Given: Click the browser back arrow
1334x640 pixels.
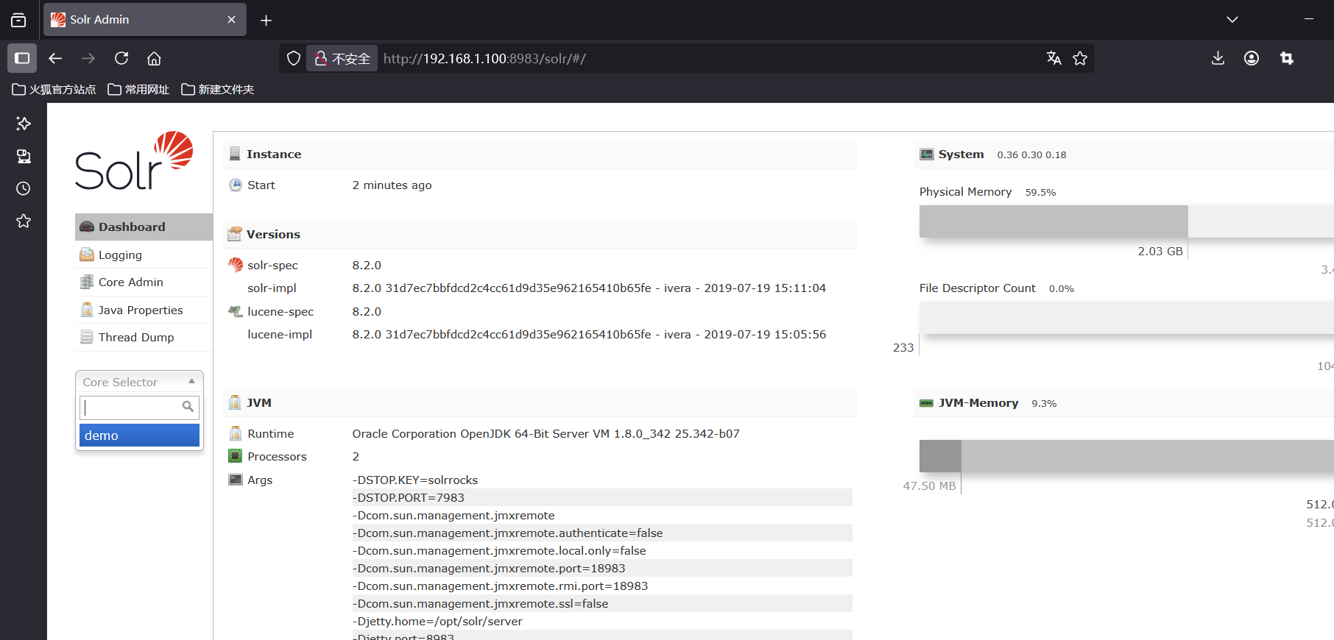Looking at the screenshot, I should tap(55, 58).
